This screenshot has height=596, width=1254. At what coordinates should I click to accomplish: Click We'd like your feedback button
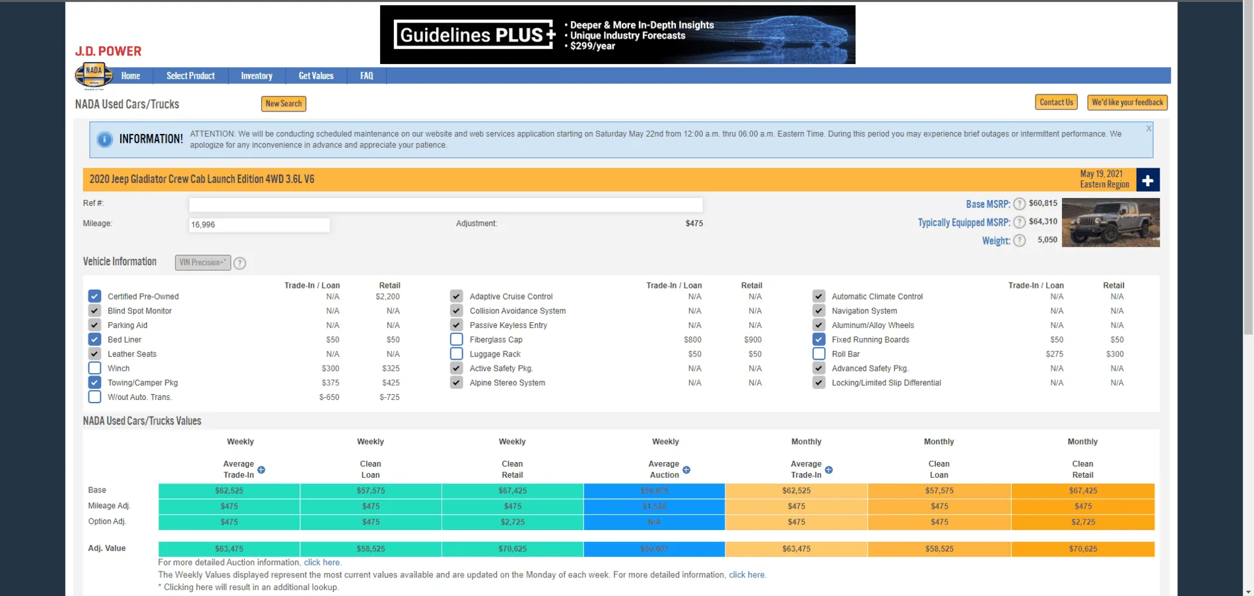[x=1127, y=102]
